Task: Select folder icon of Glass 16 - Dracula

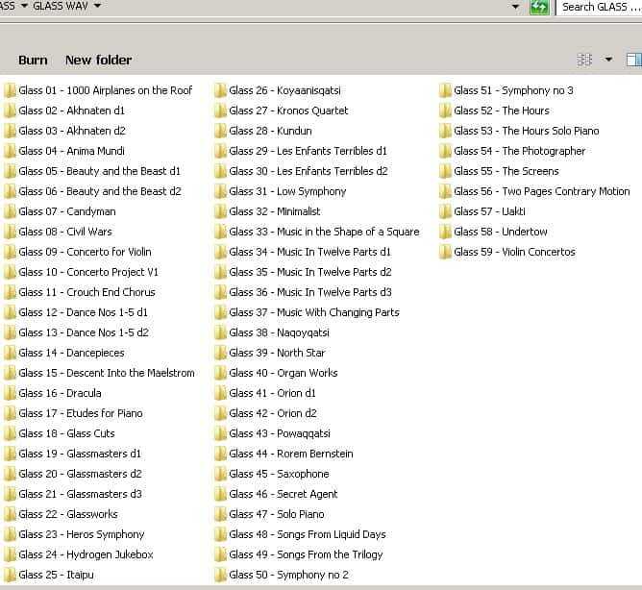Action: 10,393
